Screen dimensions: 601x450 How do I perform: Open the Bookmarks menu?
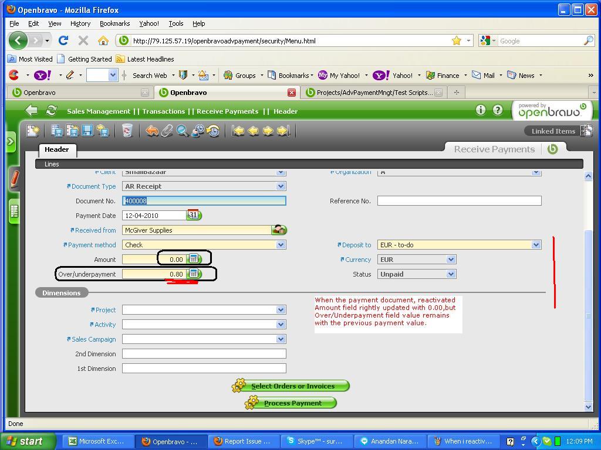pos(114,23)
